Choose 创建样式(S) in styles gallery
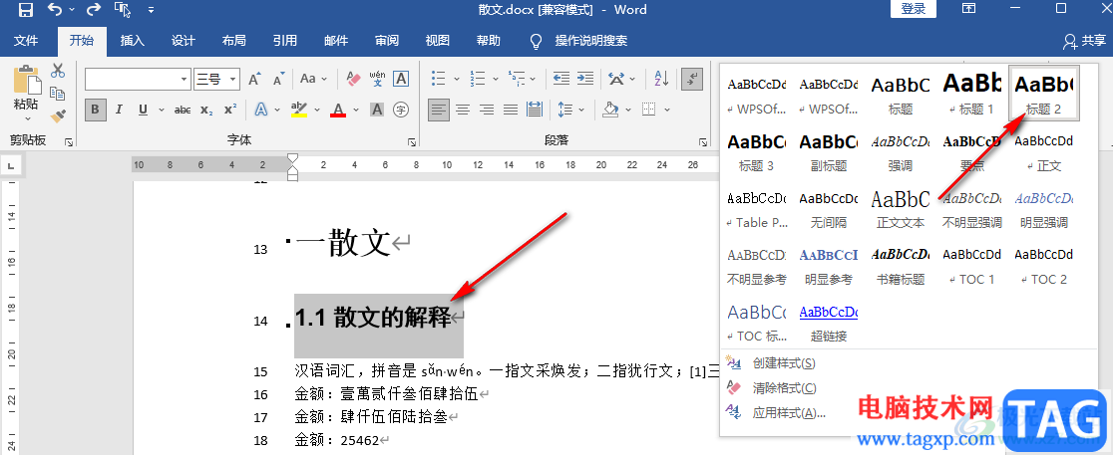 point(784,363)
